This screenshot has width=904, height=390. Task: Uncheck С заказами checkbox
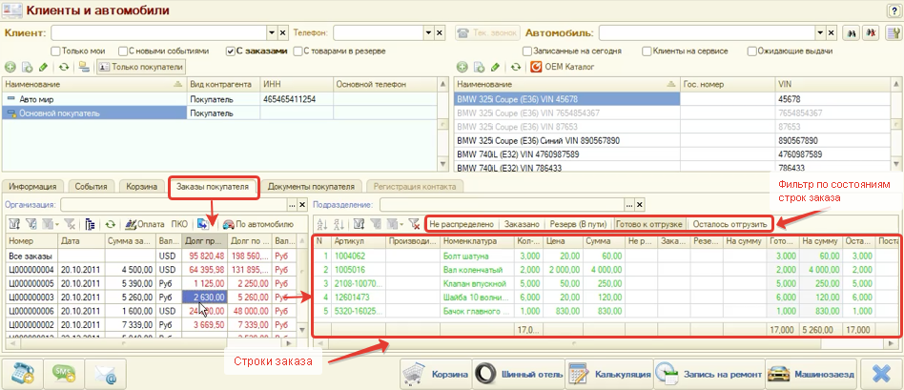click(x=230, y=51)
